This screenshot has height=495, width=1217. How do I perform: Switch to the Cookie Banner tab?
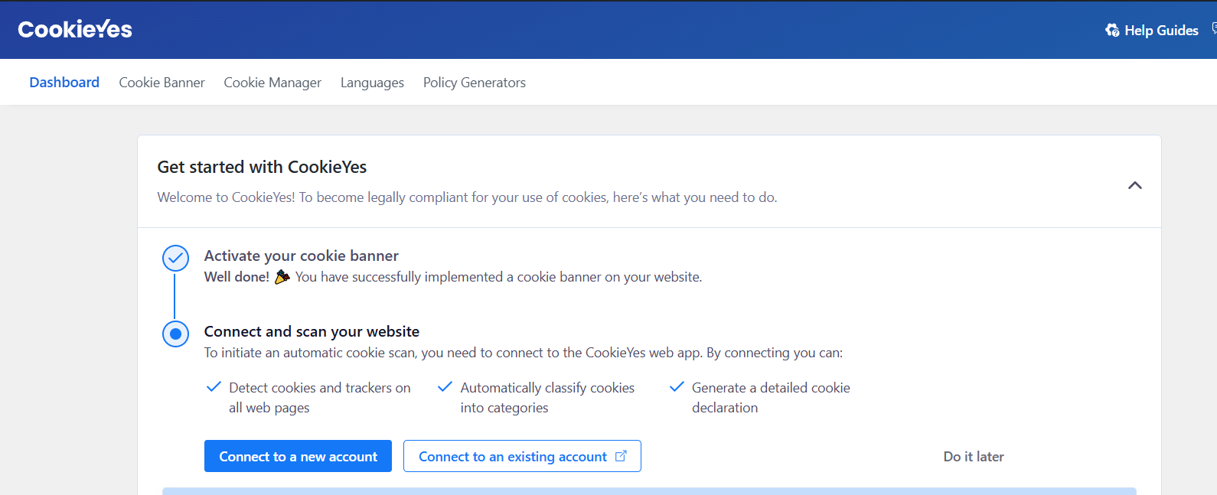pos(162,83)
